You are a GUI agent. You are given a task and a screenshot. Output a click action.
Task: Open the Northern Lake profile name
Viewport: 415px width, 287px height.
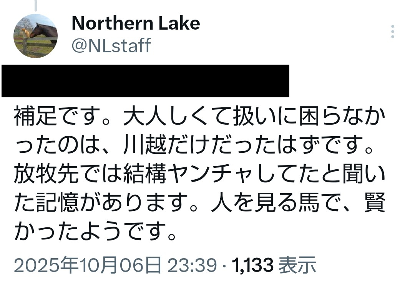pos(136,23)
